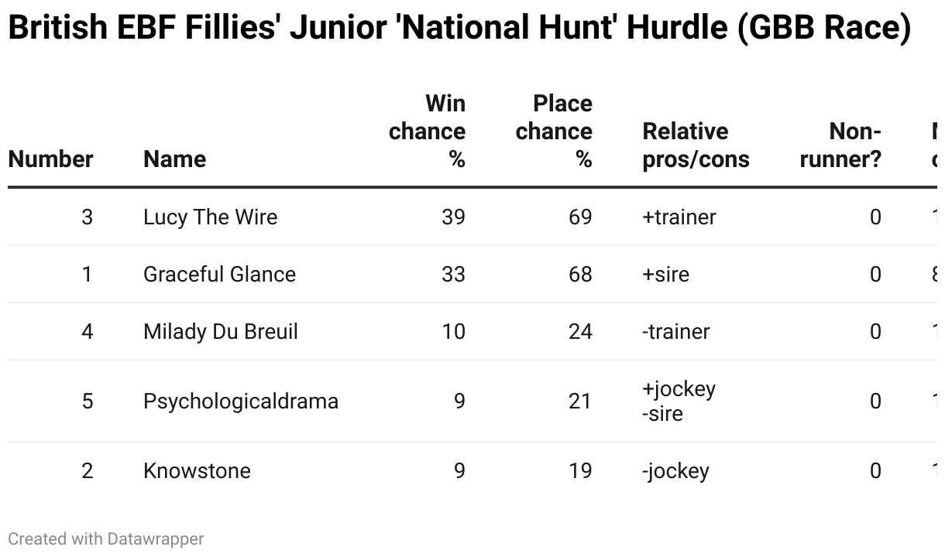
Task: Open the Created with Datawrapper link
Action: 106,538
